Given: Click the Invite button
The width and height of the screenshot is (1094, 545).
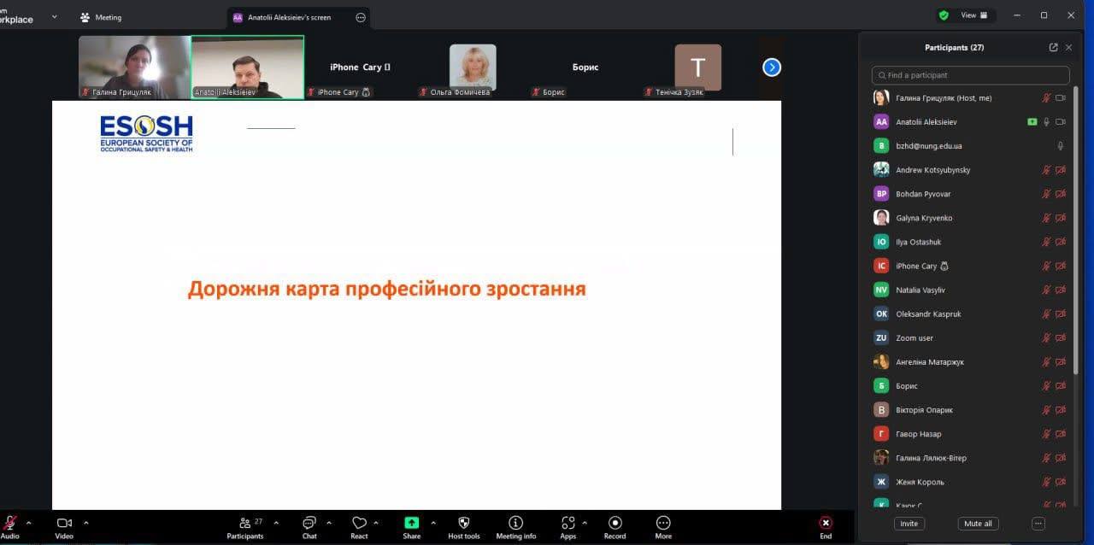Looking at the screenshot, I should pyautogui.click(x=909, y=524).
